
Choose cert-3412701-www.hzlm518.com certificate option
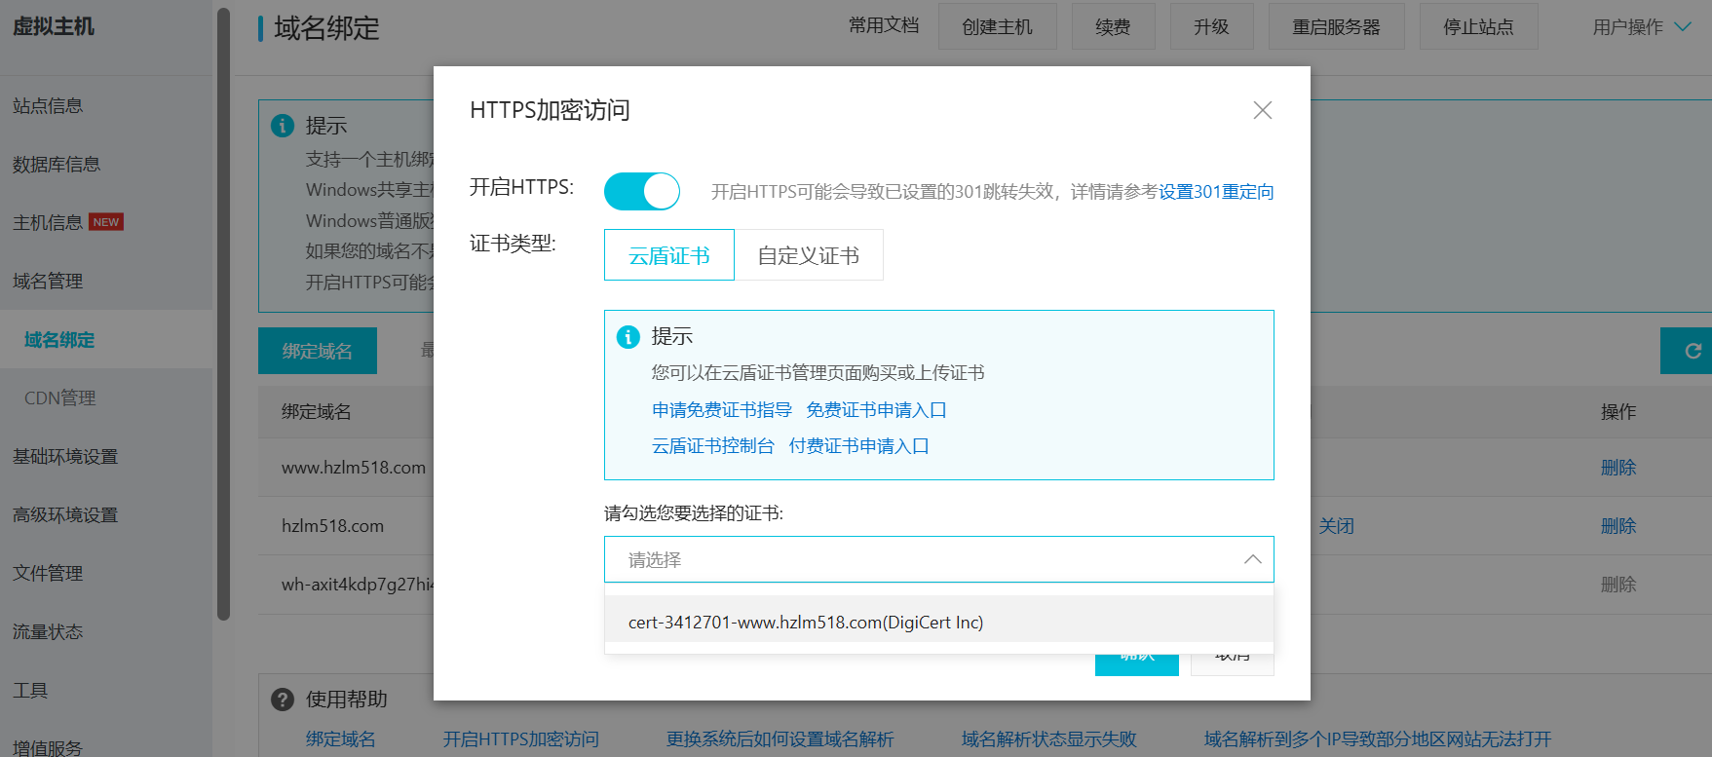[x=805, y=622]
